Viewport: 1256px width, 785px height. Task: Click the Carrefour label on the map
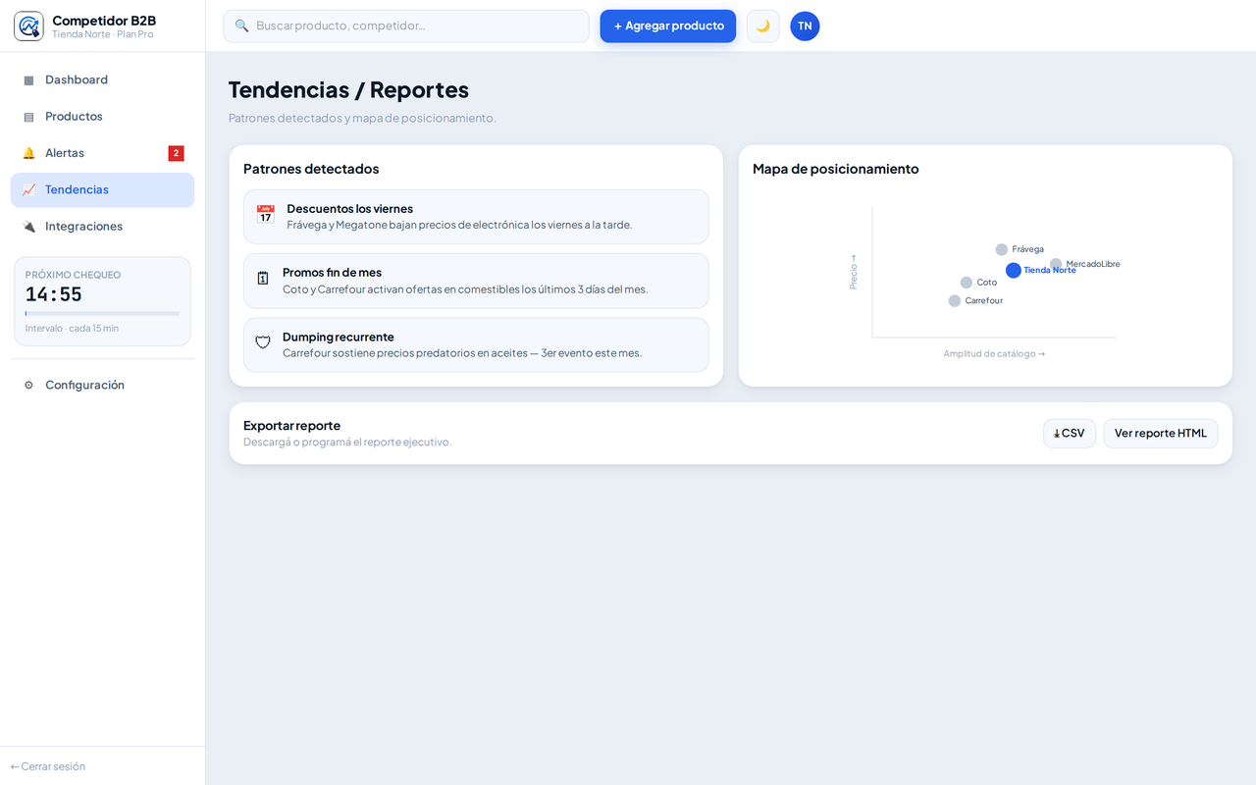coord(984,301)
